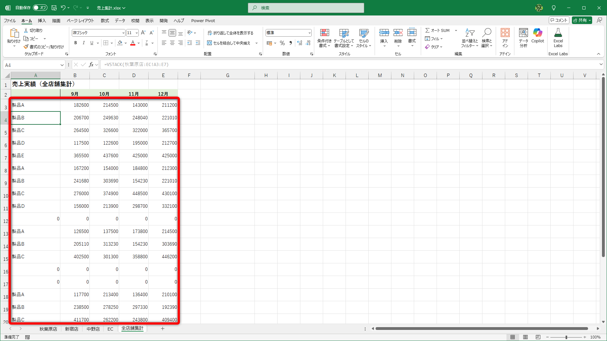
Task: Click the Excel Labs flask icon
Action: (x=558, y=33)
